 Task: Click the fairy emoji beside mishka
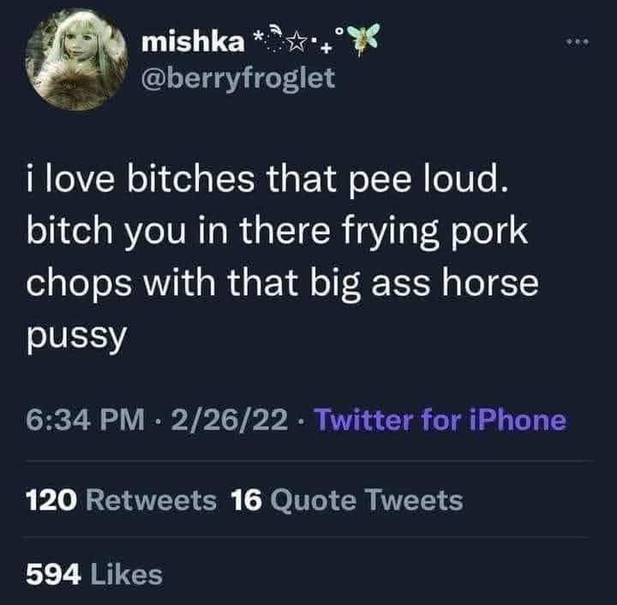click(x=364, y=39)
